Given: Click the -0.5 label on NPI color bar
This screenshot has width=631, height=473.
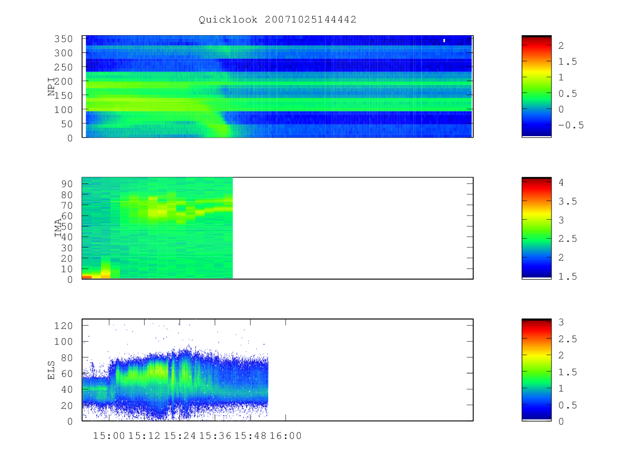Looking at the screenshot, I should point(571,125).
